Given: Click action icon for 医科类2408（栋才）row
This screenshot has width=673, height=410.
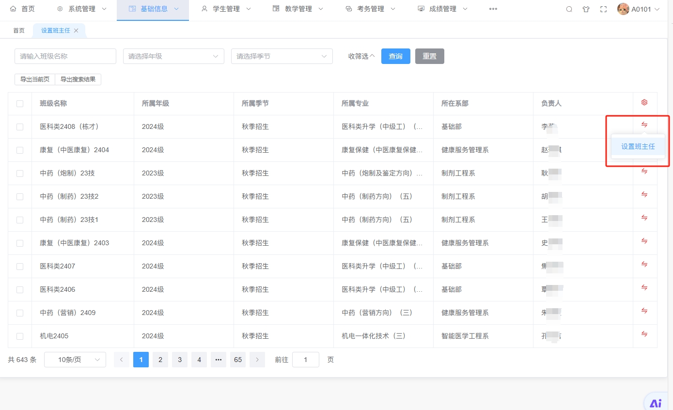Looking at the screenshot, I should tap(644, 125).
